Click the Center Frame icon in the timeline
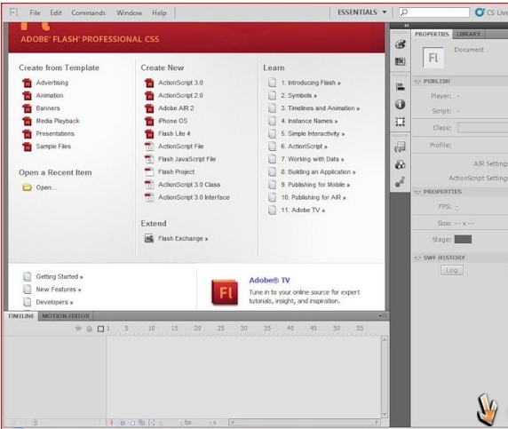508x429 pixels. point(111,423)
